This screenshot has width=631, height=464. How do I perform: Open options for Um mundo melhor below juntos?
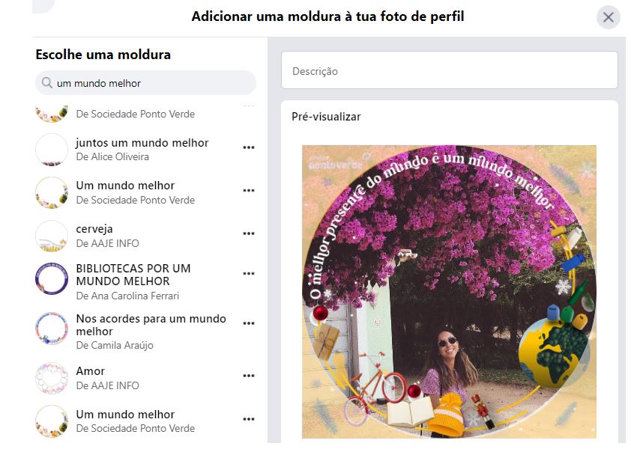249,190
